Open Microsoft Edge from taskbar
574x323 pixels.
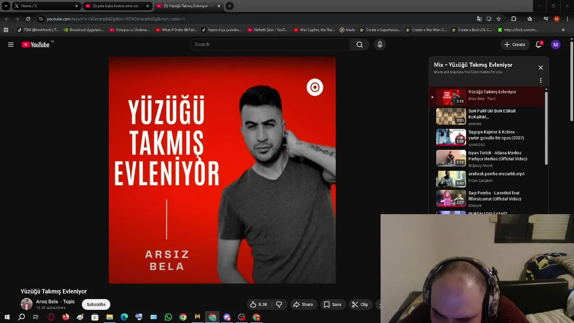[124, 317]
